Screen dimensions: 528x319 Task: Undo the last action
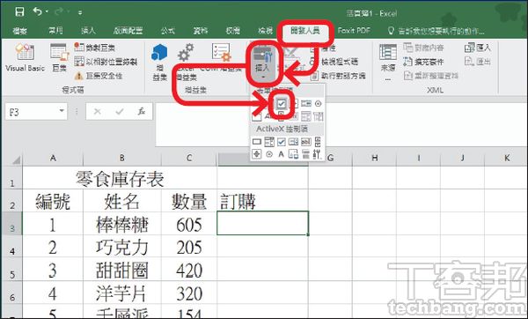point(37,12)
